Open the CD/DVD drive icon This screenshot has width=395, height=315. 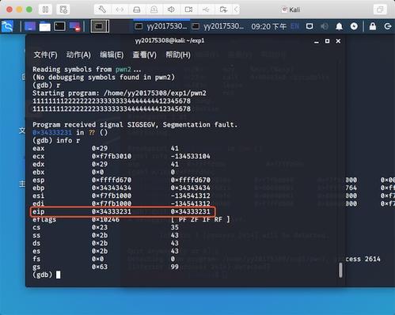154,9
